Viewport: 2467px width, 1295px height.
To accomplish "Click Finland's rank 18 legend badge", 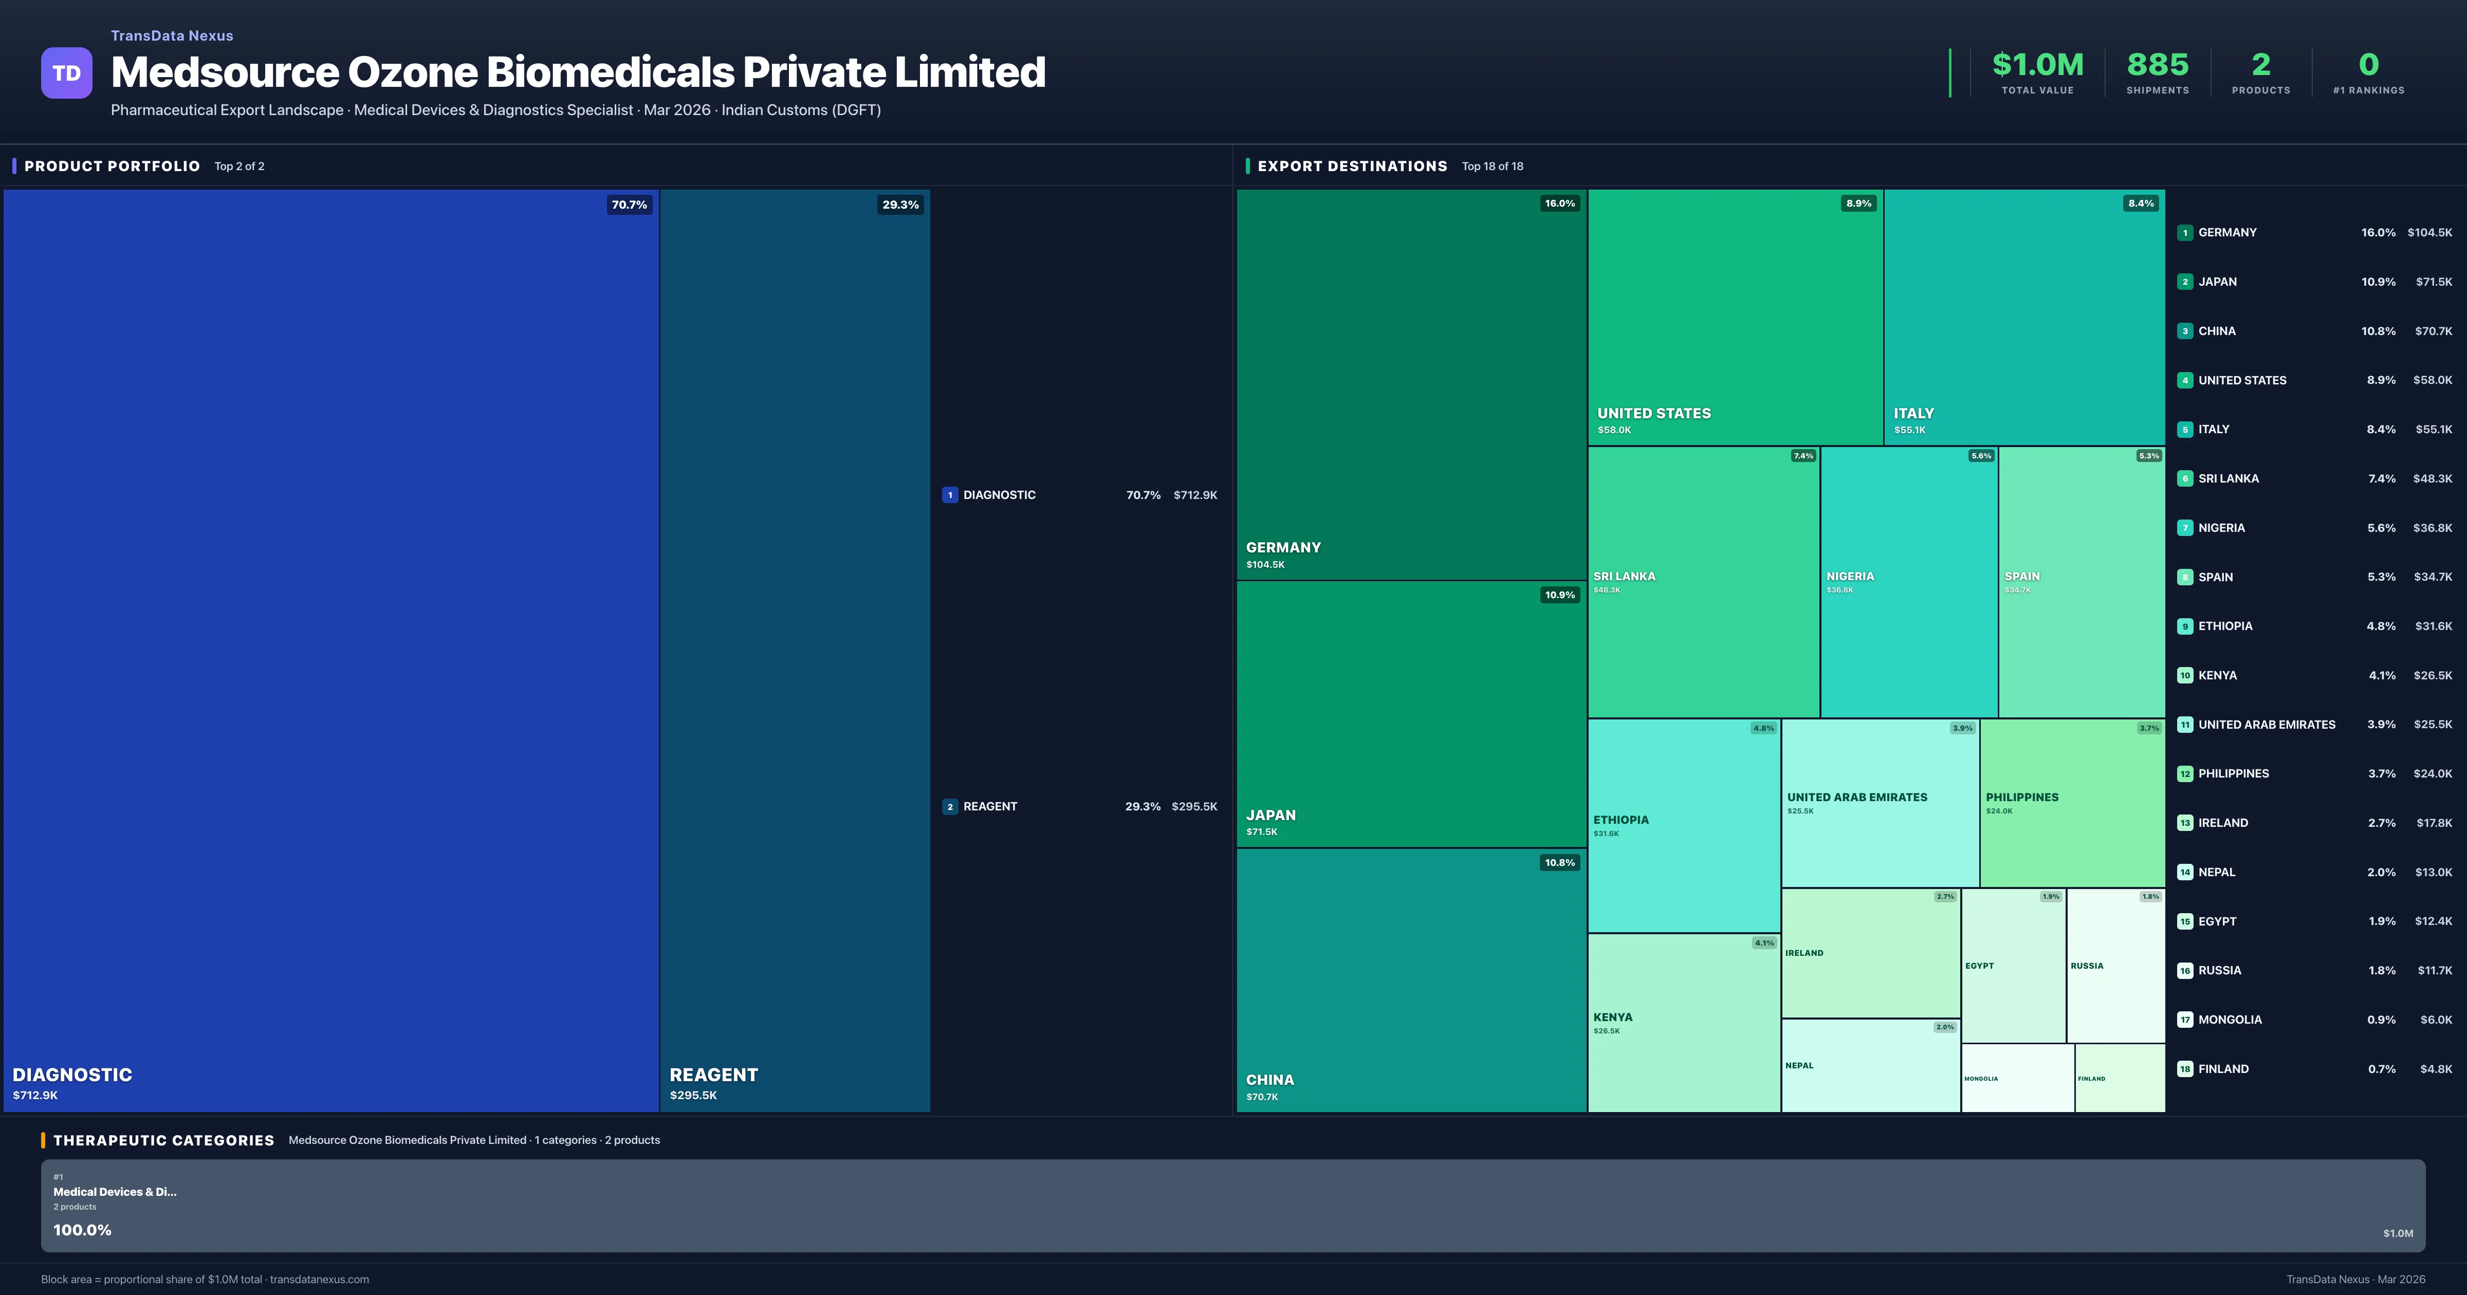I will 2184,1069.
